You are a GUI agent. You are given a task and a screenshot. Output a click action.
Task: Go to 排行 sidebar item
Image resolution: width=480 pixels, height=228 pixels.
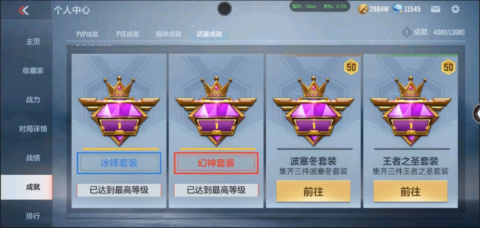[33, 216]
